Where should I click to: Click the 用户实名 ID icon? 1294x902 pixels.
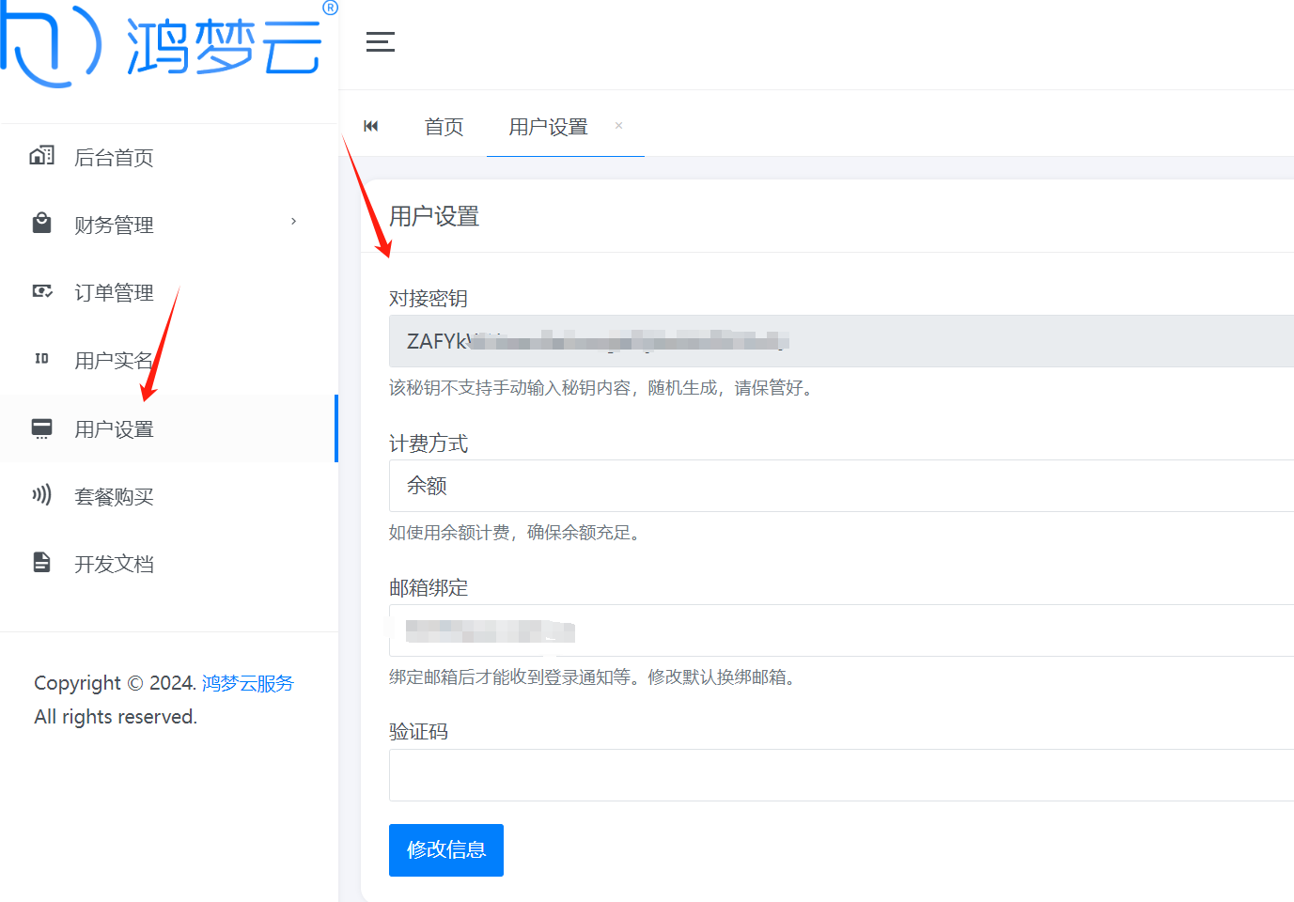[x=42, y=359]
